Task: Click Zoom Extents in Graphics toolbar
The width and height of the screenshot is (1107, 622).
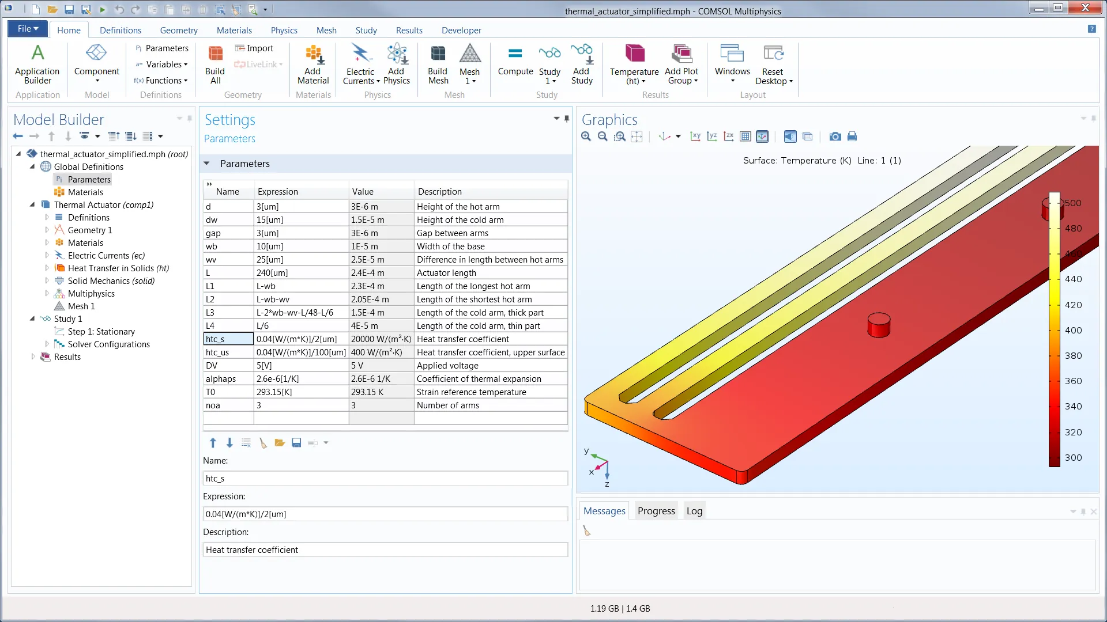Action: [x=637, y=136]
